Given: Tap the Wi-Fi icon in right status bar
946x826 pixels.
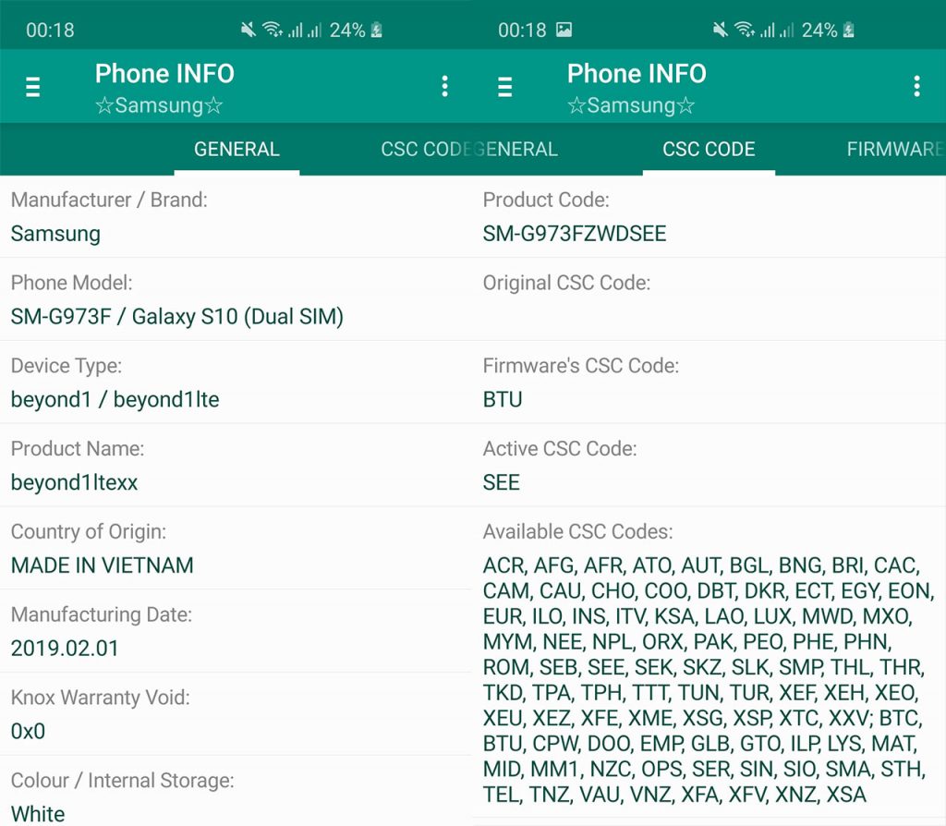Looking at the screenshot, I should coord(745,30).
